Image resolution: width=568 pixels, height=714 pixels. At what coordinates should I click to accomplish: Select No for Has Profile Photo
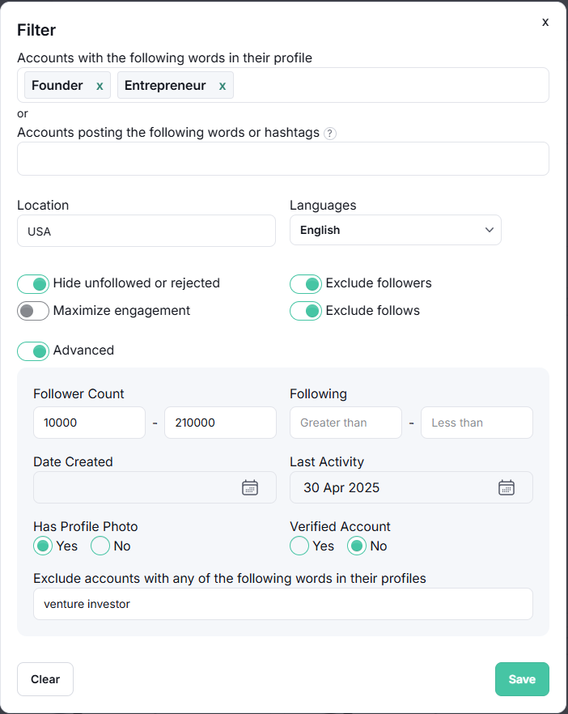pos(100,546)
